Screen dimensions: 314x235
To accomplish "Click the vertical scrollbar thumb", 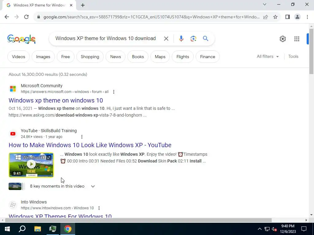I will point(311,51).
